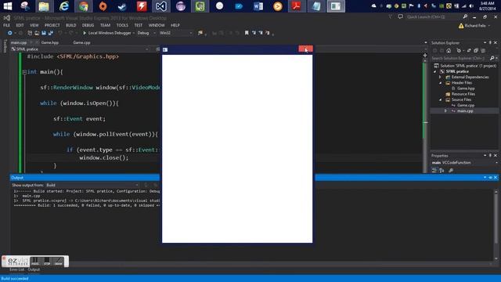Click the feedback speech bubble icon
The width and height of the screenshot is (501, 282).
400,16
